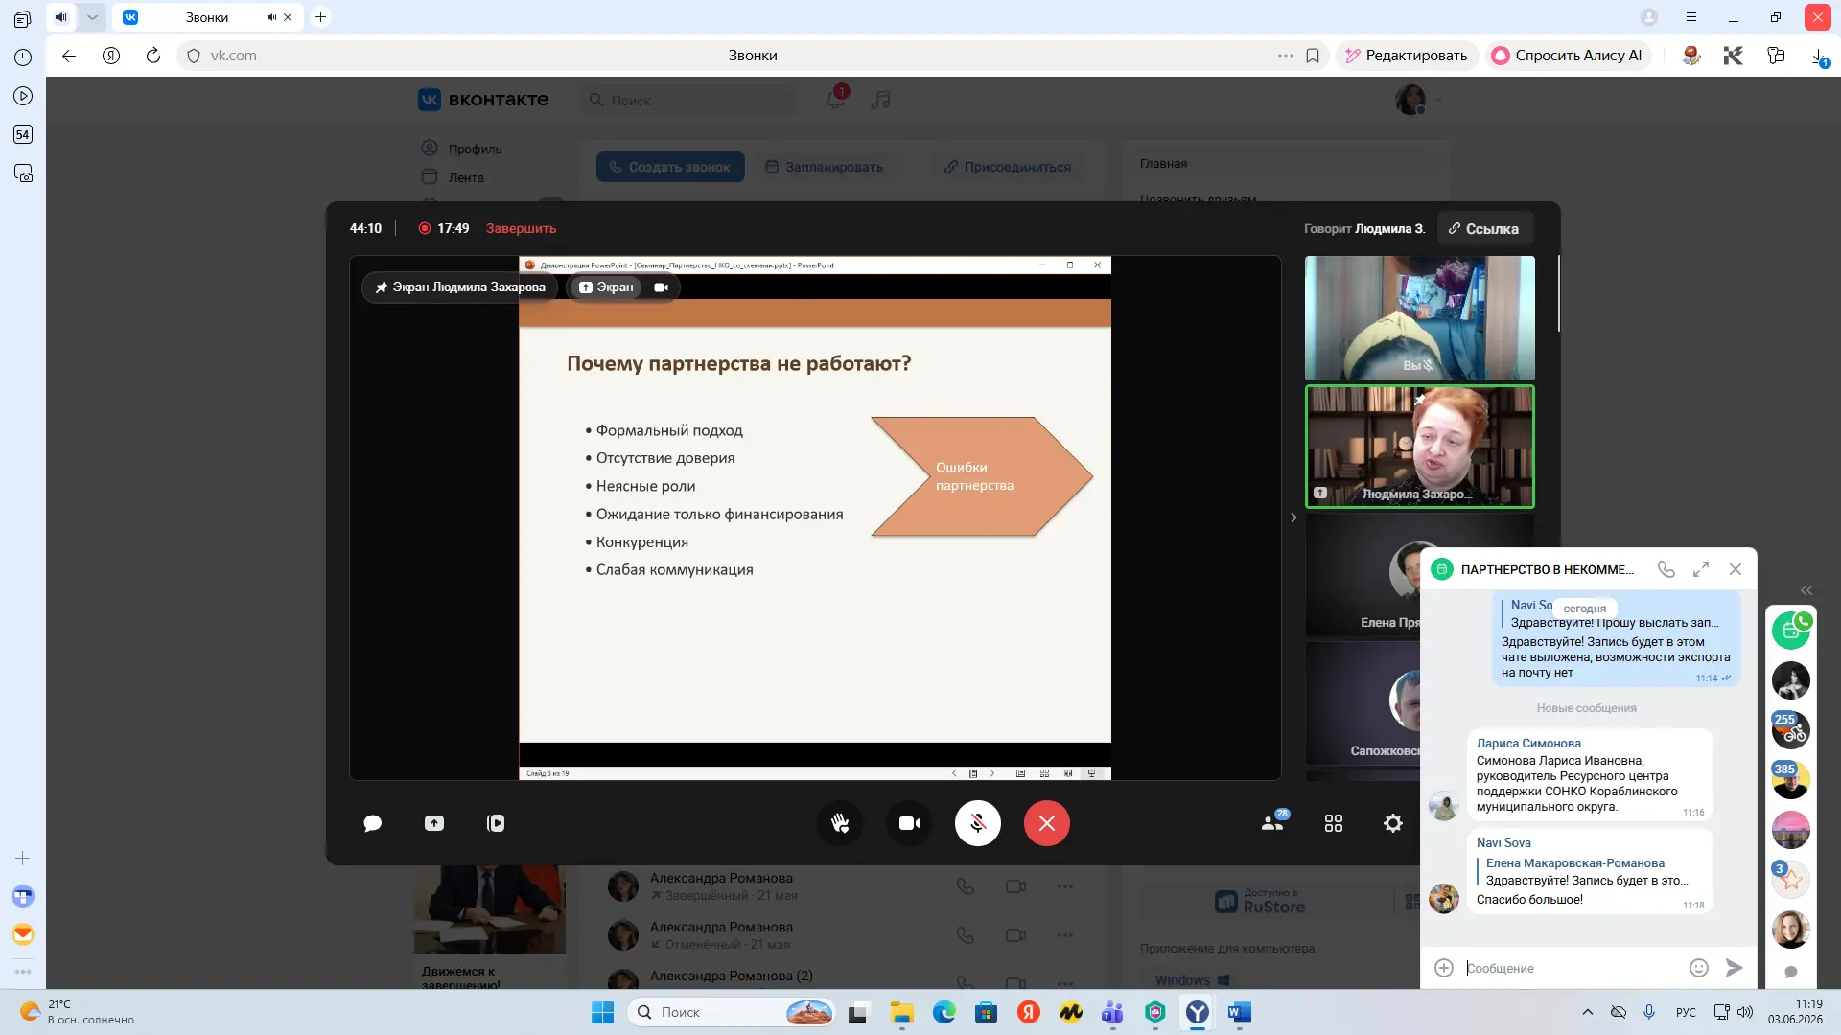This screenshot has width=1841, height=1035.
Task: Expand the browser tab sound dropdown
Action: [x=92, y=17]
